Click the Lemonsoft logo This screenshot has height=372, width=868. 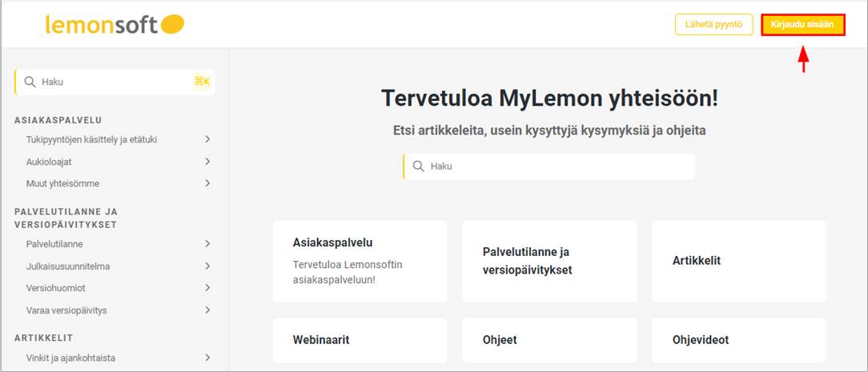pyautogui.click(x=115, y=26)
